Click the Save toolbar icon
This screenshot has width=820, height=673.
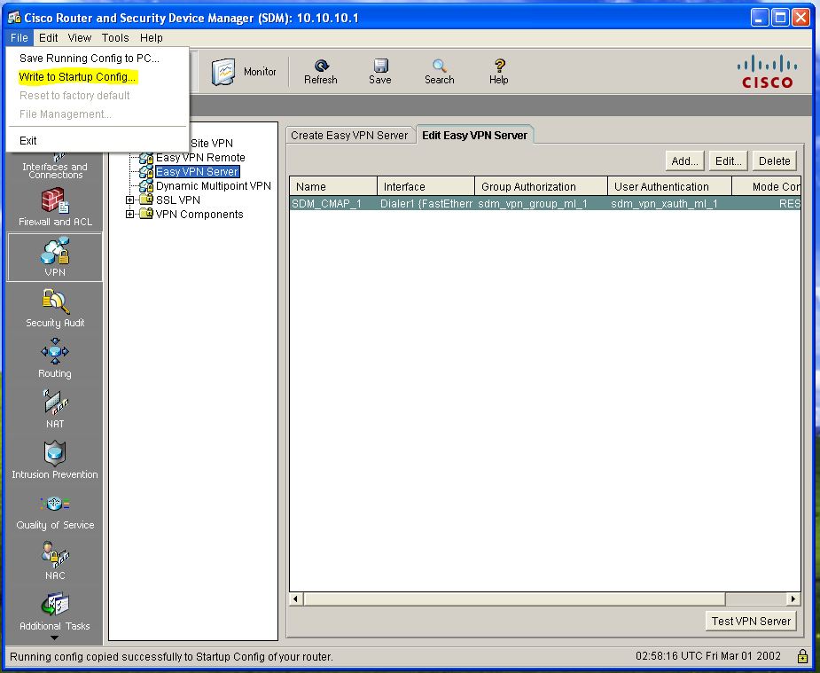380,66
